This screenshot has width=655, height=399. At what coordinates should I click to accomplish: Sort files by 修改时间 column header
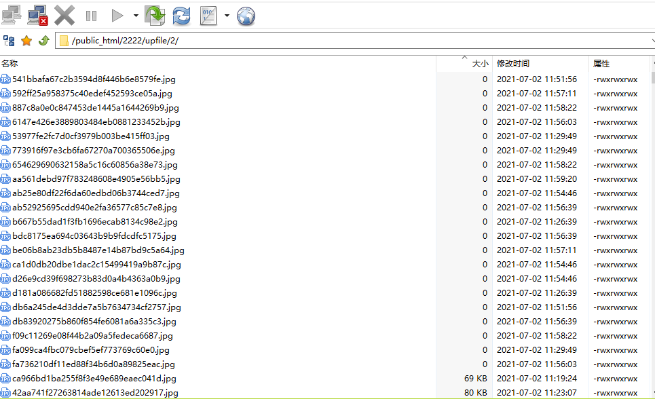point(540,63)
